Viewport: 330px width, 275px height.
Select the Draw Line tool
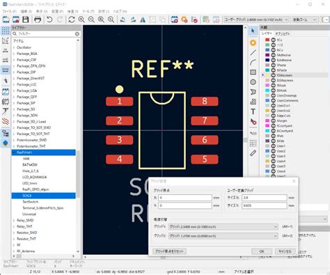(253, 53)
